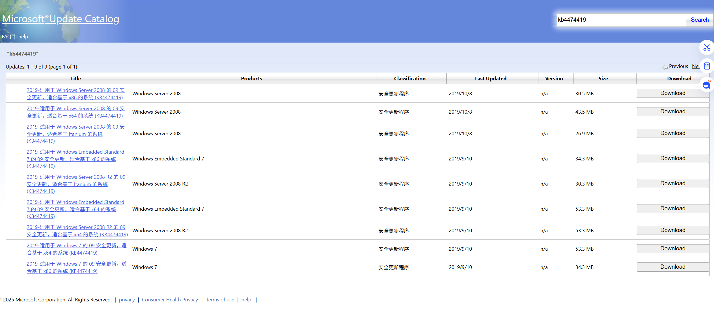Go to Next results page link
The width and height of the screenshot is (714, 311).
pos(695,66)
